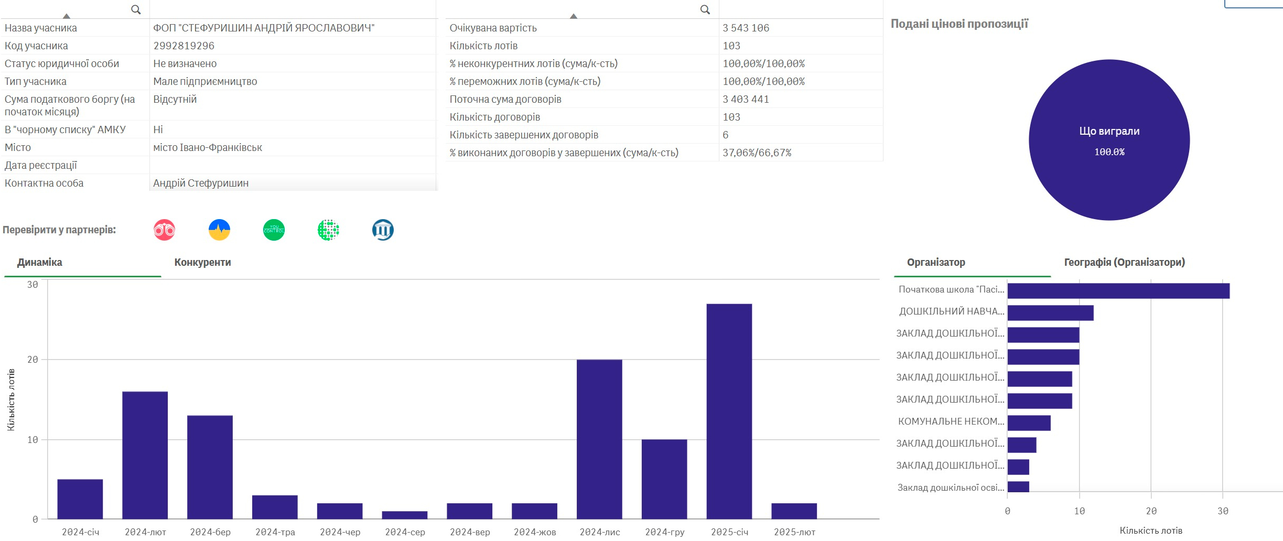The image size is (1283, 541).
Task: Click sort triangle in statistics table header
Action: coord(574,16)
